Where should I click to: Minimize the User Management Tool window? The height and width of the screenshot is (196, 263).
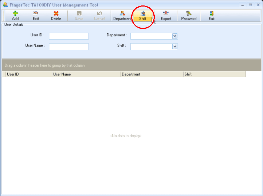243,5
